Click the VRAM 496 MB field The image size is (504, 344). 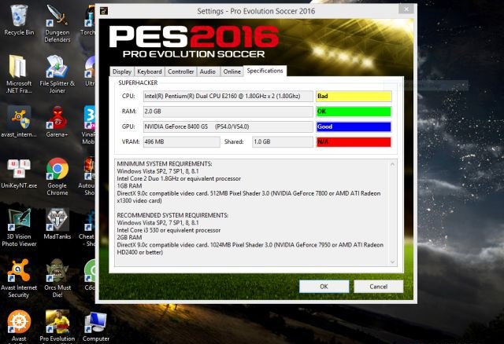(x=182, y=141)
